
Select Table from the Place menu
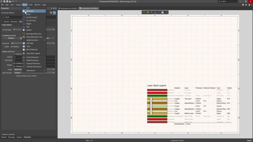[x=34, y=46]
